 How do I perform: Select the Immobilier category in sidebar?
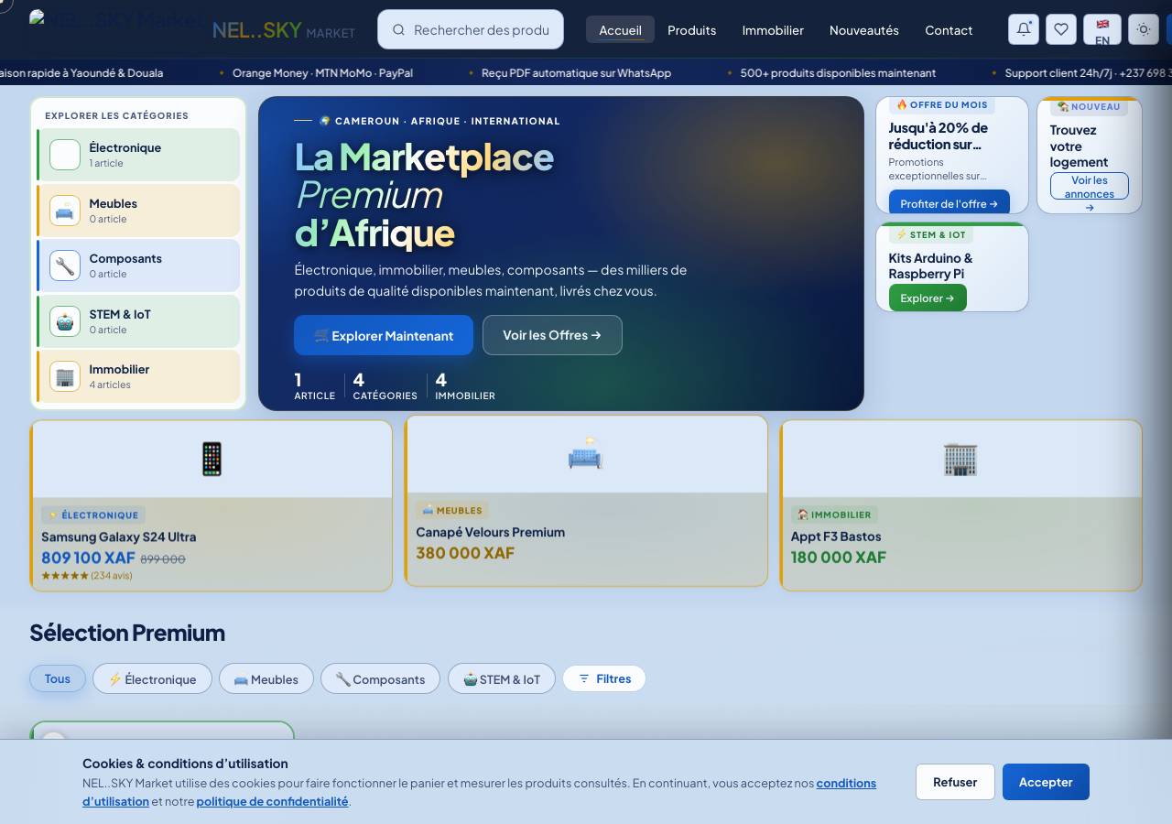[138, 376]
